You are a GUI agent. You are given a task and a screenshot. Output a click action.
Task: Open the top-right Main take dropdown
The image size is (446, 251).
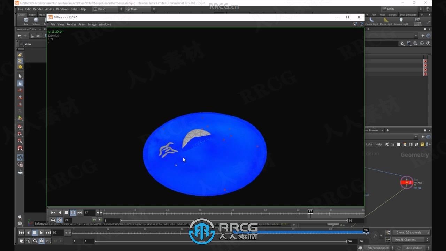401,9
